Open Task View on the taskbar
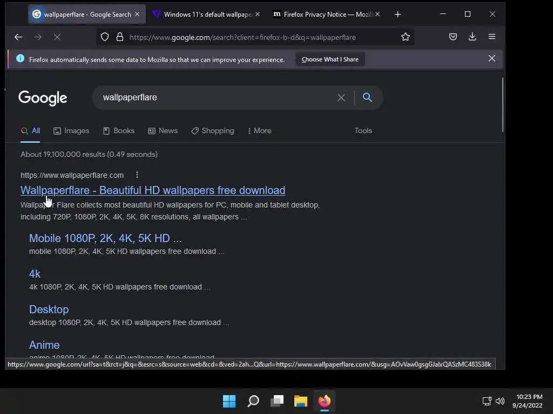 (x=277, y=401)
